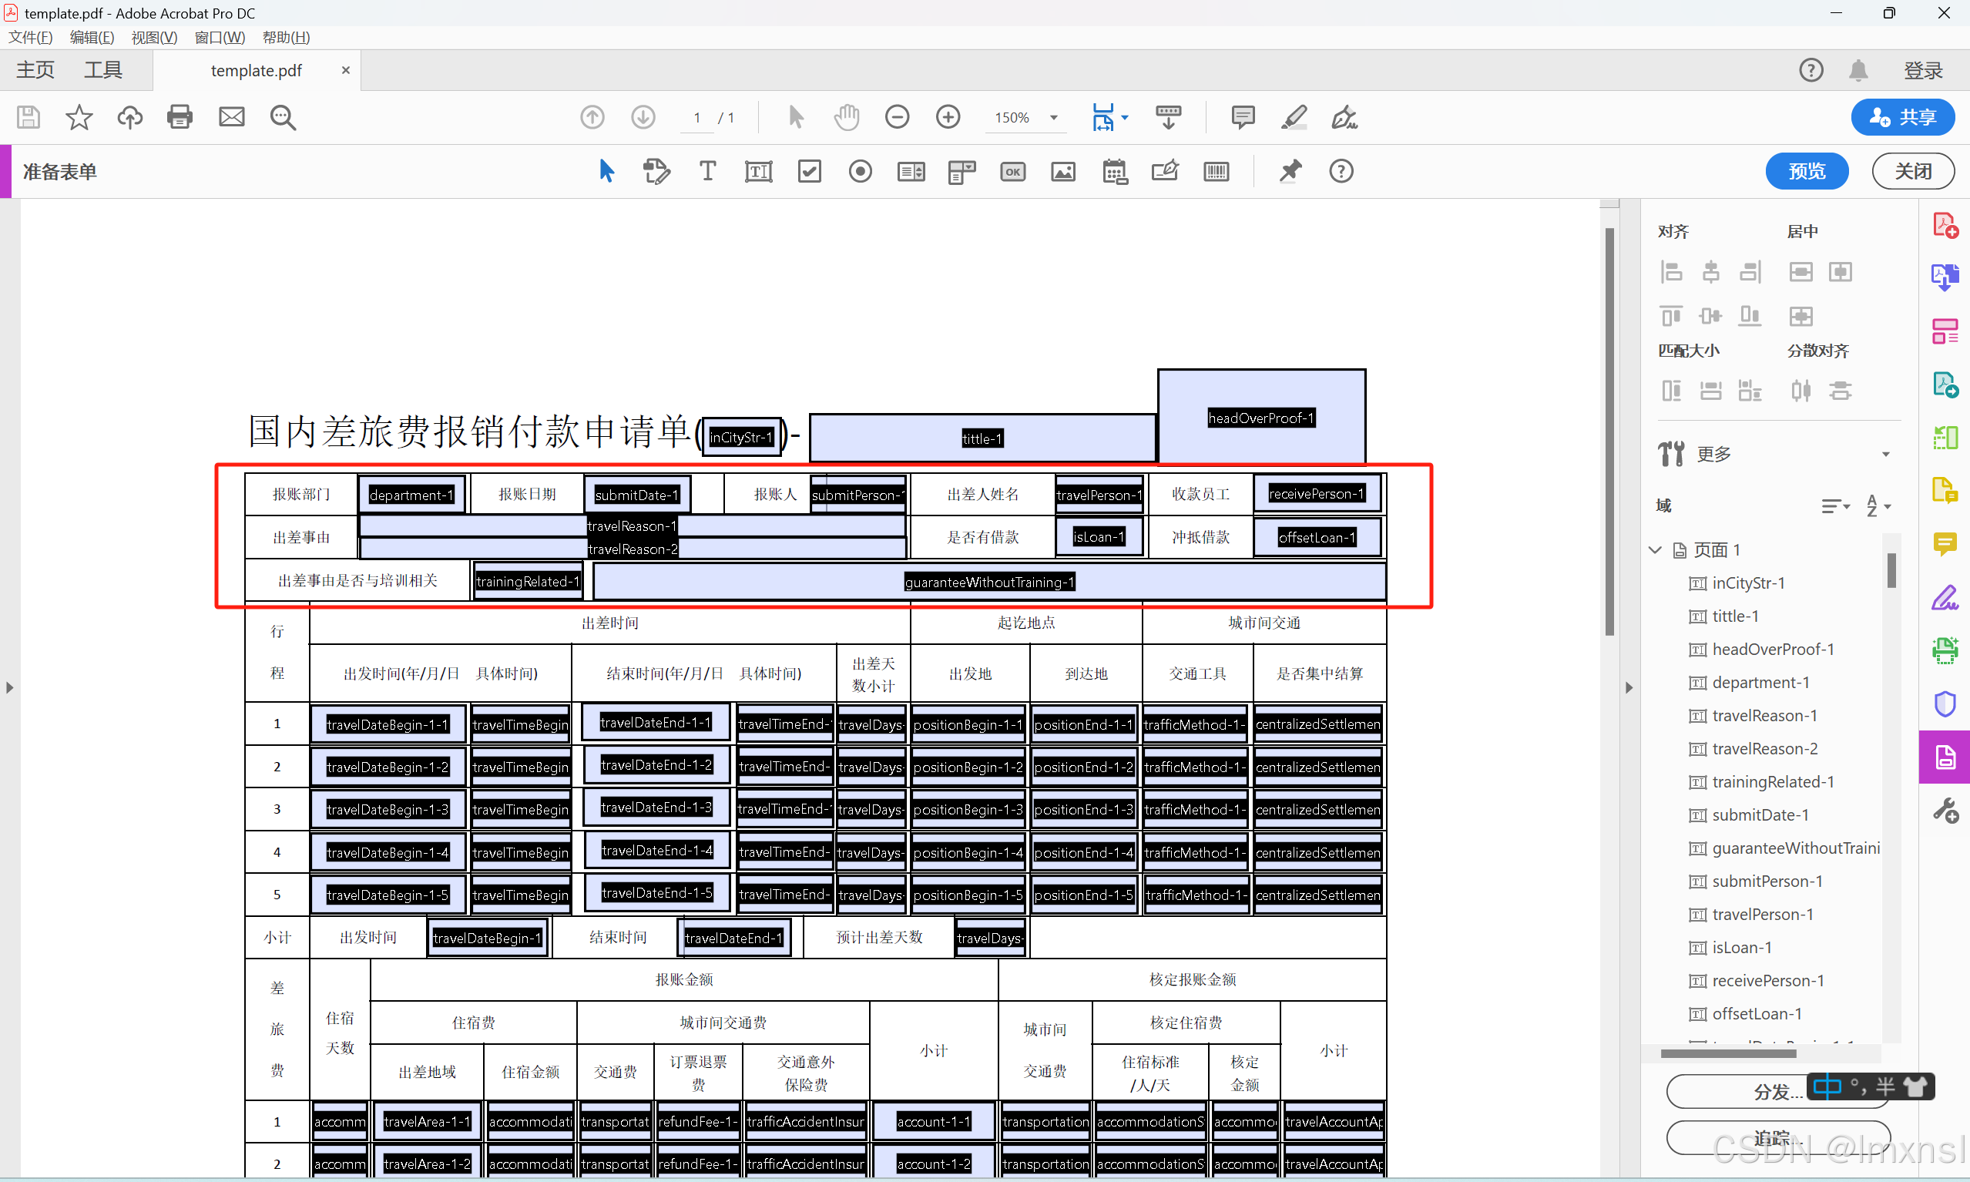Click the save file icon
This screenshot has height=1182, width=1970.
point(29,117)
